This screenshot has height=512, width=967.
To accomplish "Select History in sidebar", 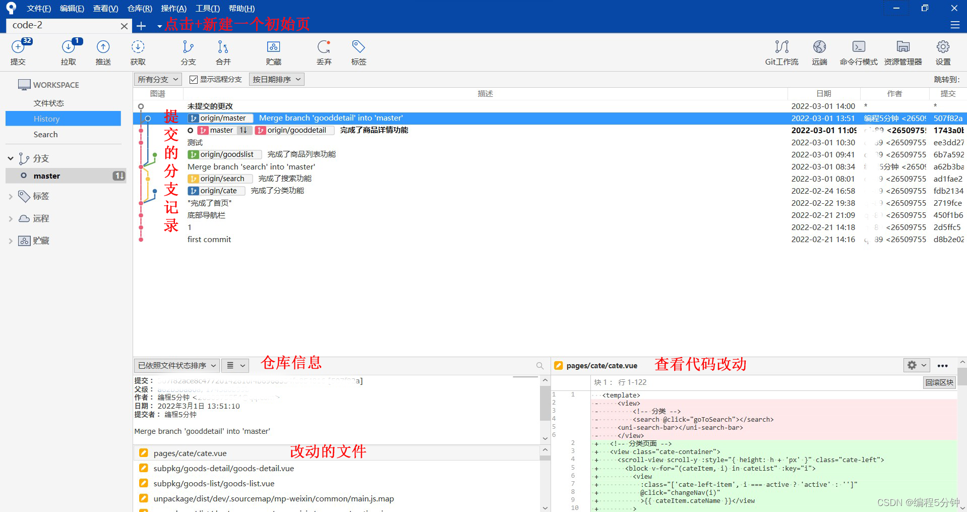I will (x=63, y=119).
